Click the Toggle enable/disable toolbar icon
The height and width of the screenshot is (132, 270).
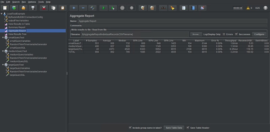click(92, 8)
